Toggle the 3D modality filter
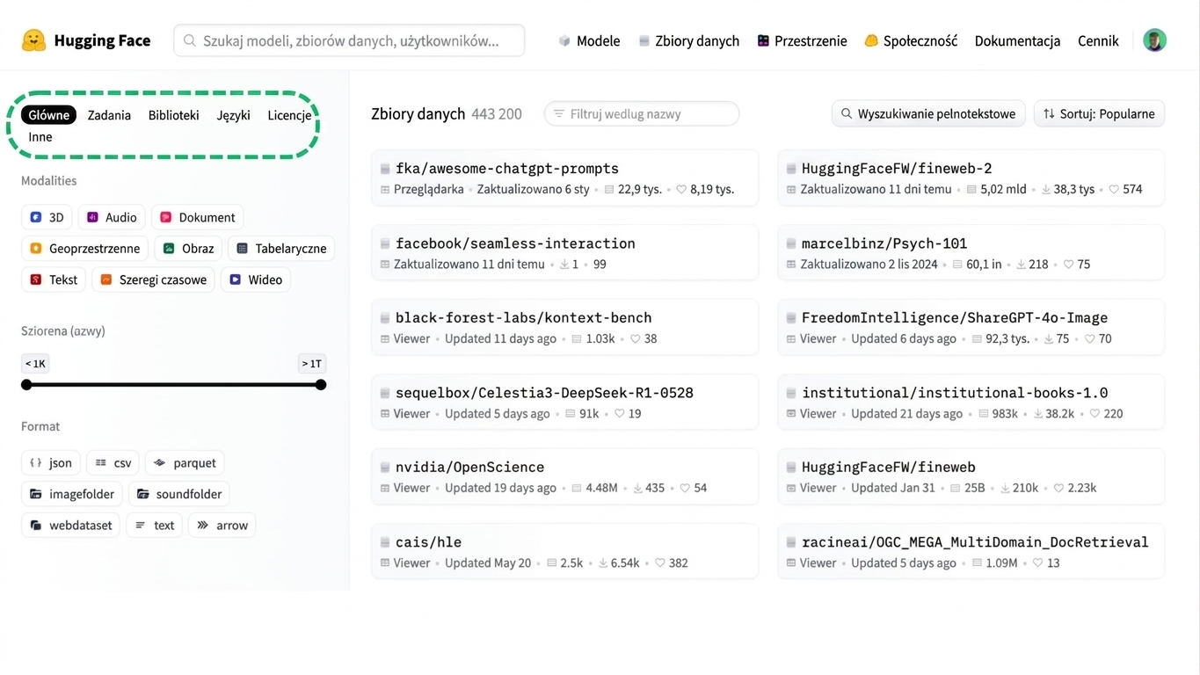The image size is (1200, 675). (x=47, y=217)
